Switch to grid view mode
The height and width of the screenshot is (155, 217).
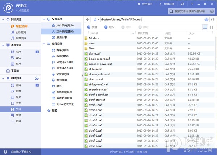212,27
